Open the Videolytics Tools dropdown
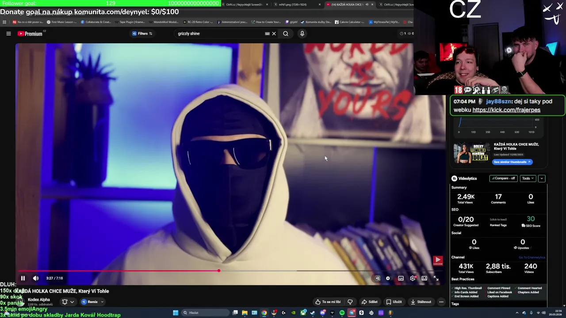Viewport: 566px width, 318px height. point(528,178)
